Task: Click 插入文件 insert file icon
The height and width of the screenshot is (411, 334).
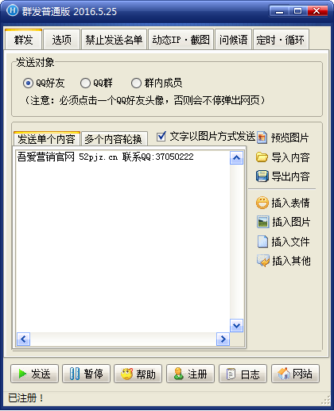Action: coord(262,242)
